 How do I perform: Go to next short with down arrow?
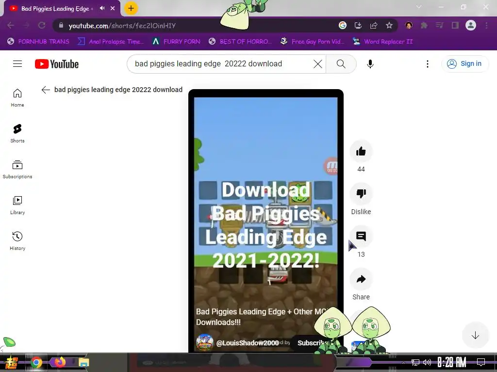[475, 335]
